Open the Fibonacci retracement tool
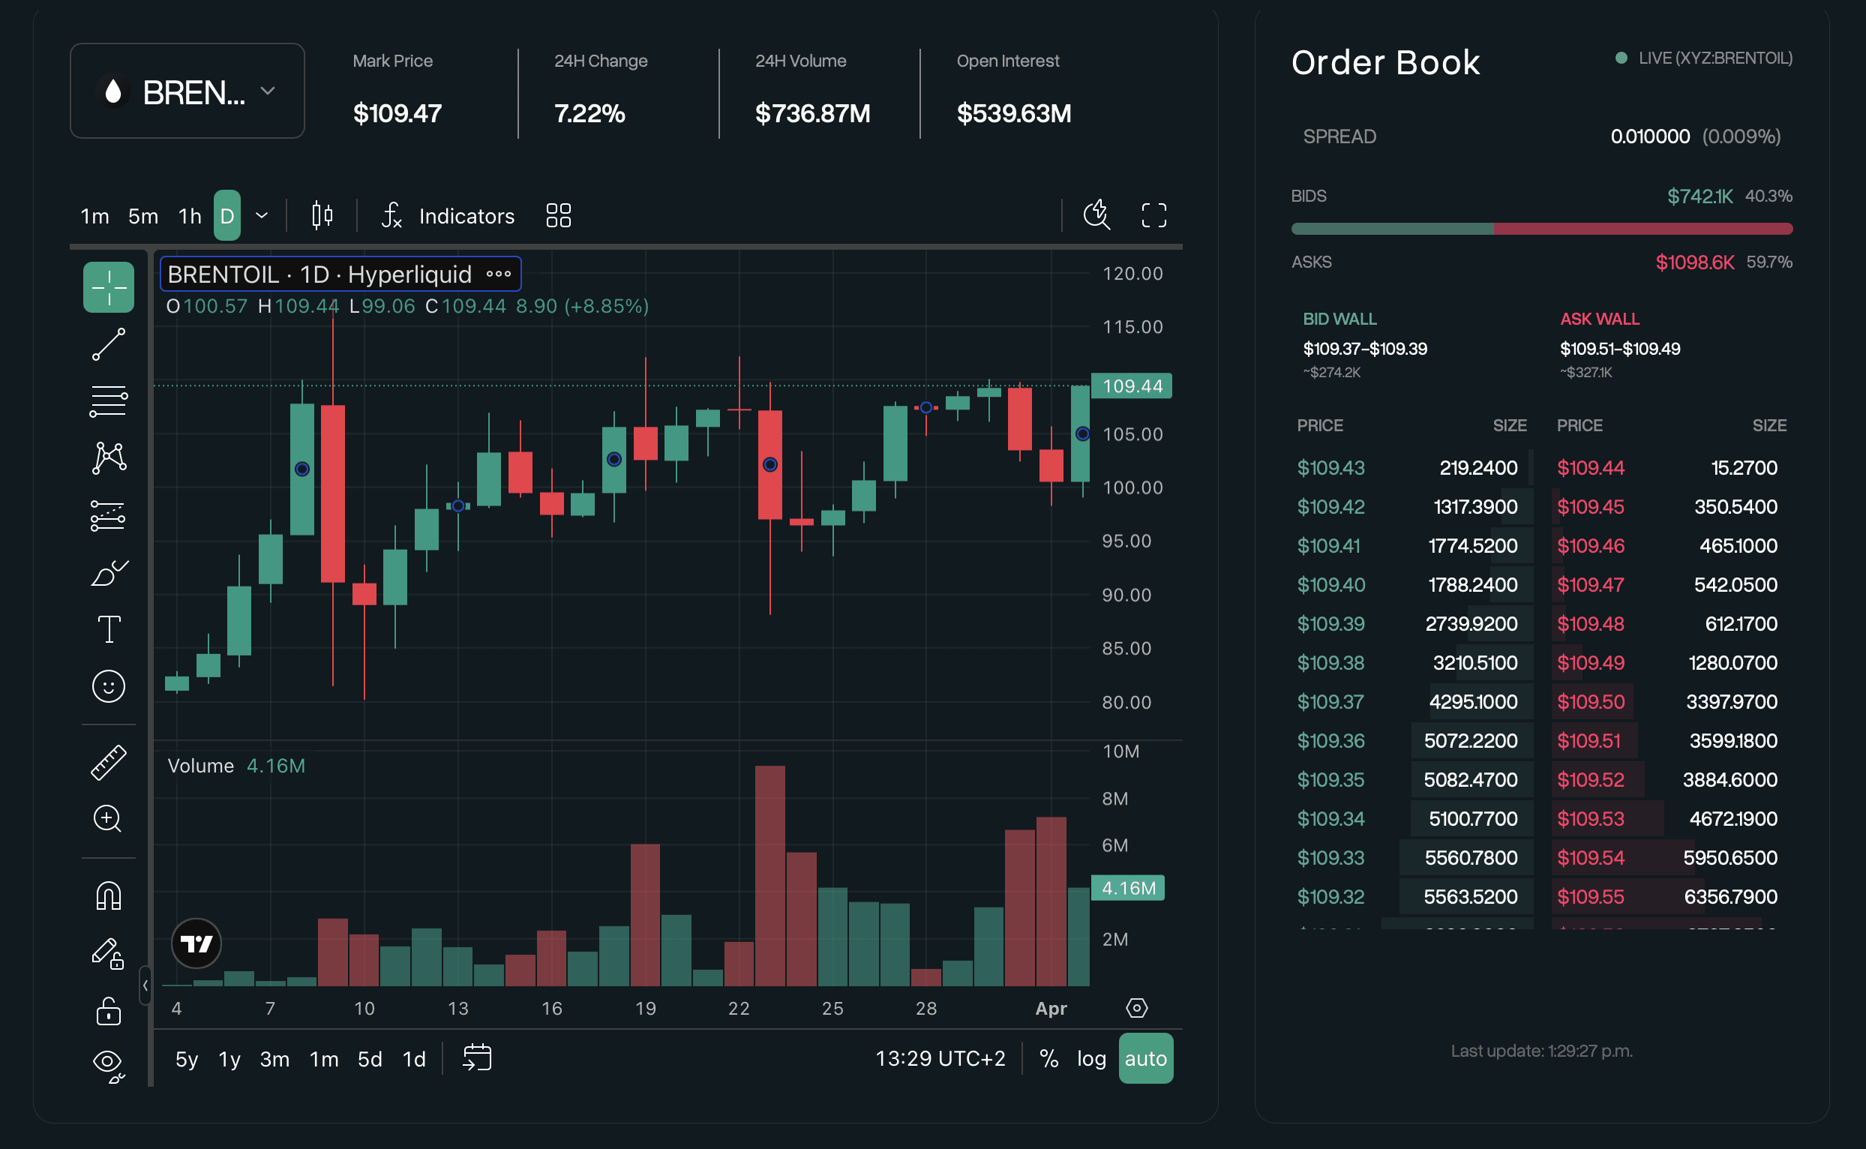This screenshot has width=1866, height=1149. (109, 401)
